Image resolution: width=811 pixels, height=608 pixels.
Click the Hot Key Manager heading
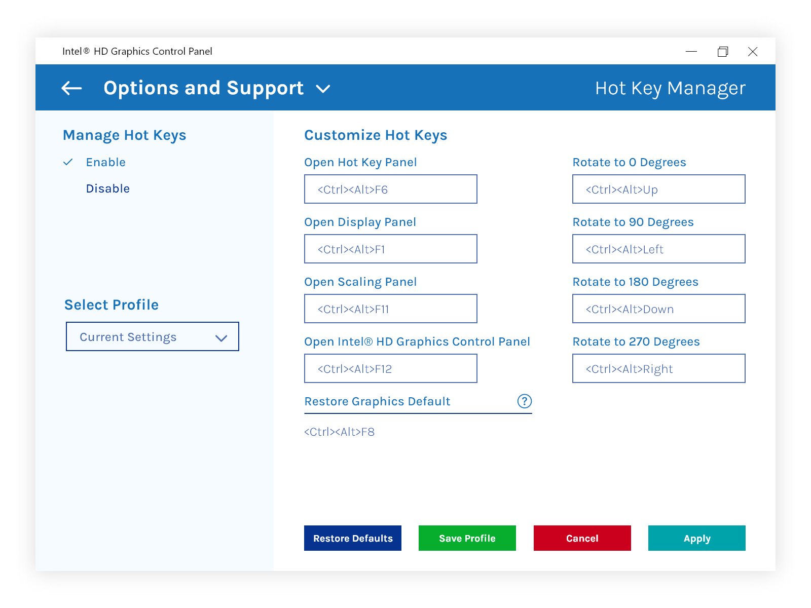tap(670, 88)
